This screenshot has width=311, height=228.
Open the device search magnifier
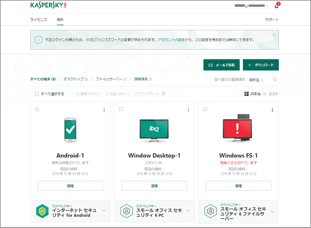275,79
